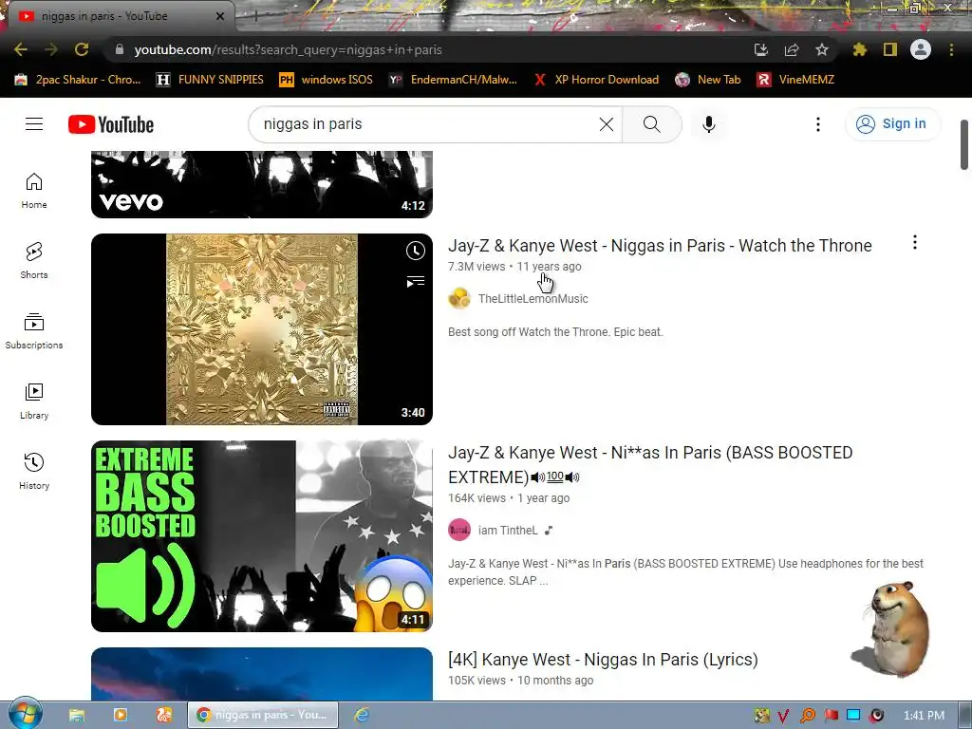Open BASS BOOSTED EXTREME video title
This screenshot has height=729, width=972.
[650, 465]
